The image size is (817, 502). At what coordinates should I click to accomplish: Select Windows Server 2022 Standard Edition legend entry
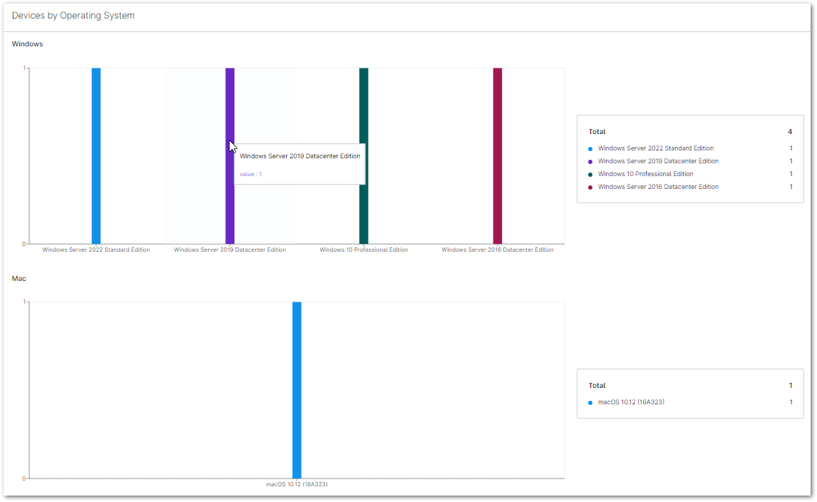(x=655, y=148)
